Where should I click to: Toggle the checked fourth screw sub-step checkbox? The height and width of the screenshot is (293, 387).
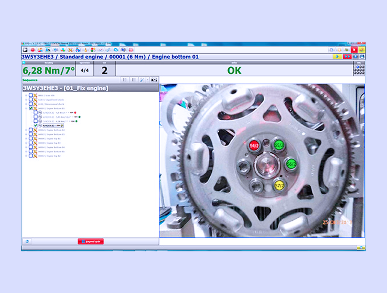[35, 126]
